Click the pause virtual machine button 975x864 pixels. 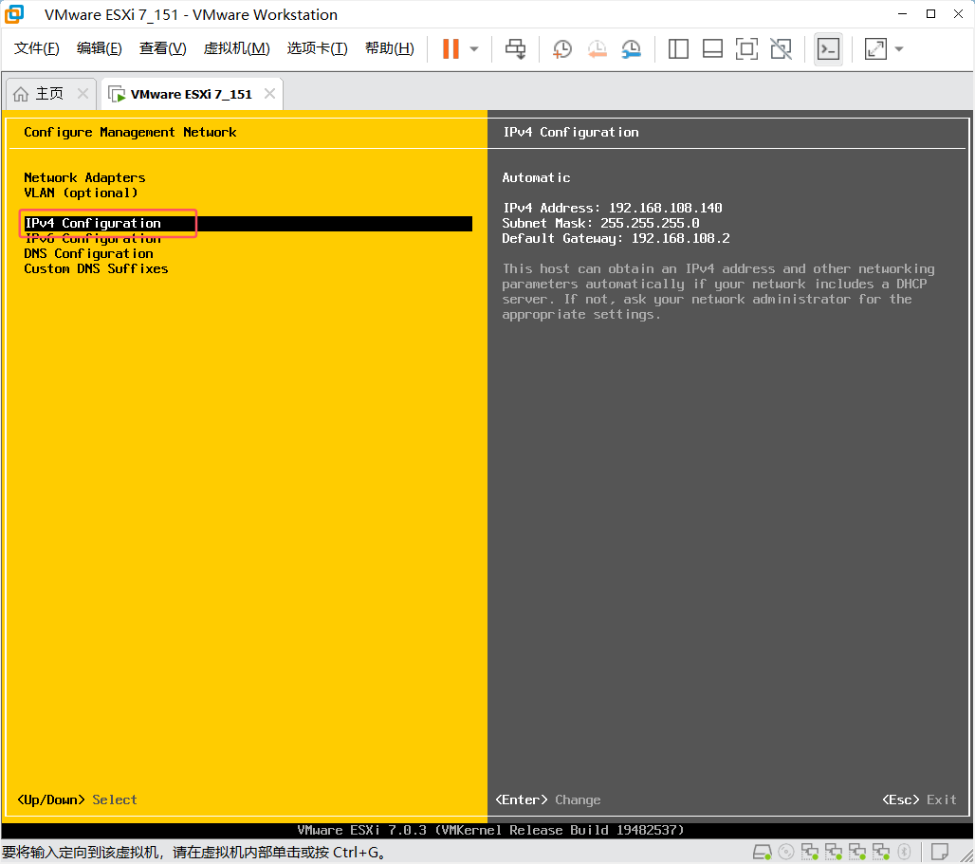451,48
